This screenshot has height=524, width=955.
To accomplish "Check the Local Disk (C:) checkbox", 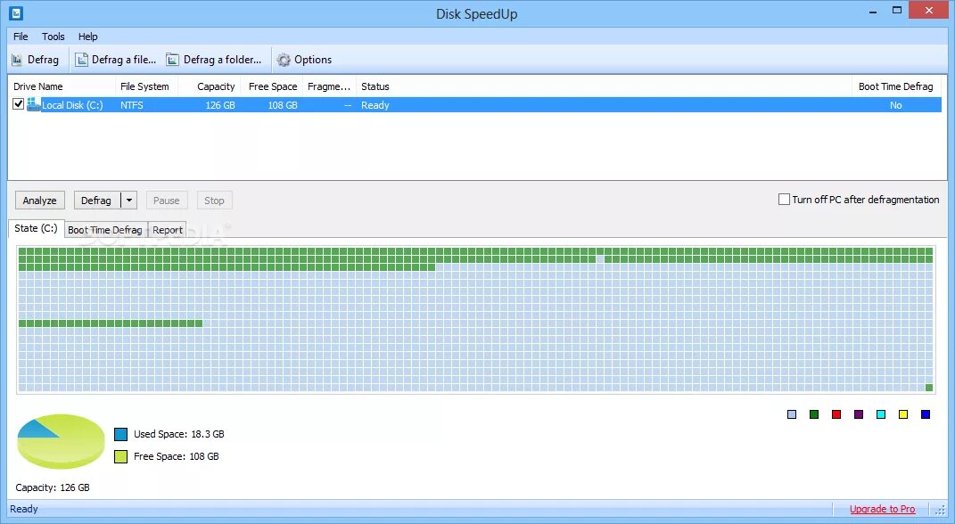I will 18,104.
